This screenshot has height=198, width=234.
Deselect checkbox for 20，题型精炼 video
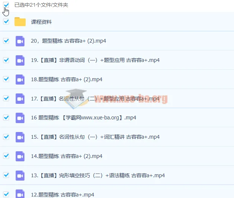(x=6, y=41)
